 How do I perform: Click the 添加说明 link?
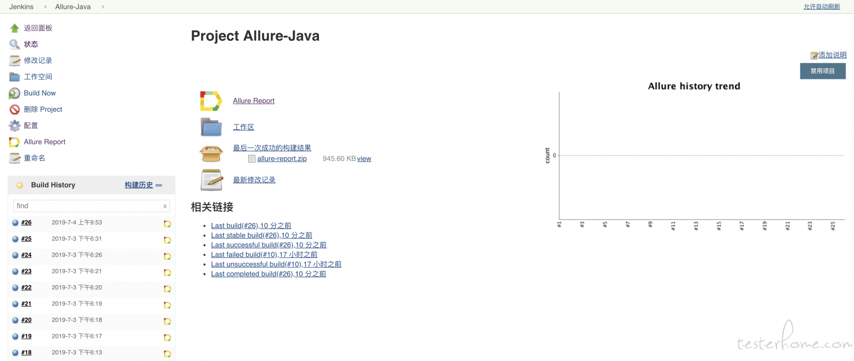click(x=833, y=55)
